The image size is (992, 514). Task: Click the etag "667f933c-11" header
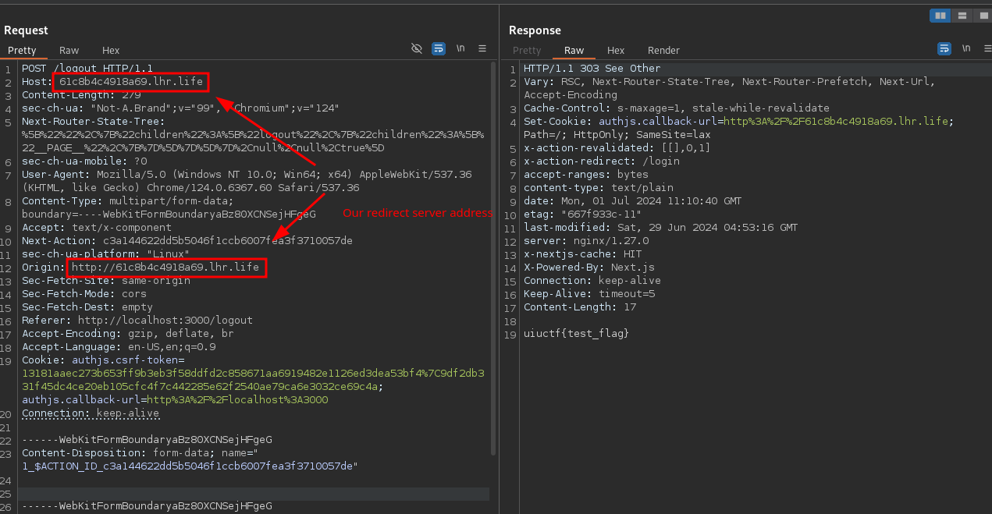583,214
